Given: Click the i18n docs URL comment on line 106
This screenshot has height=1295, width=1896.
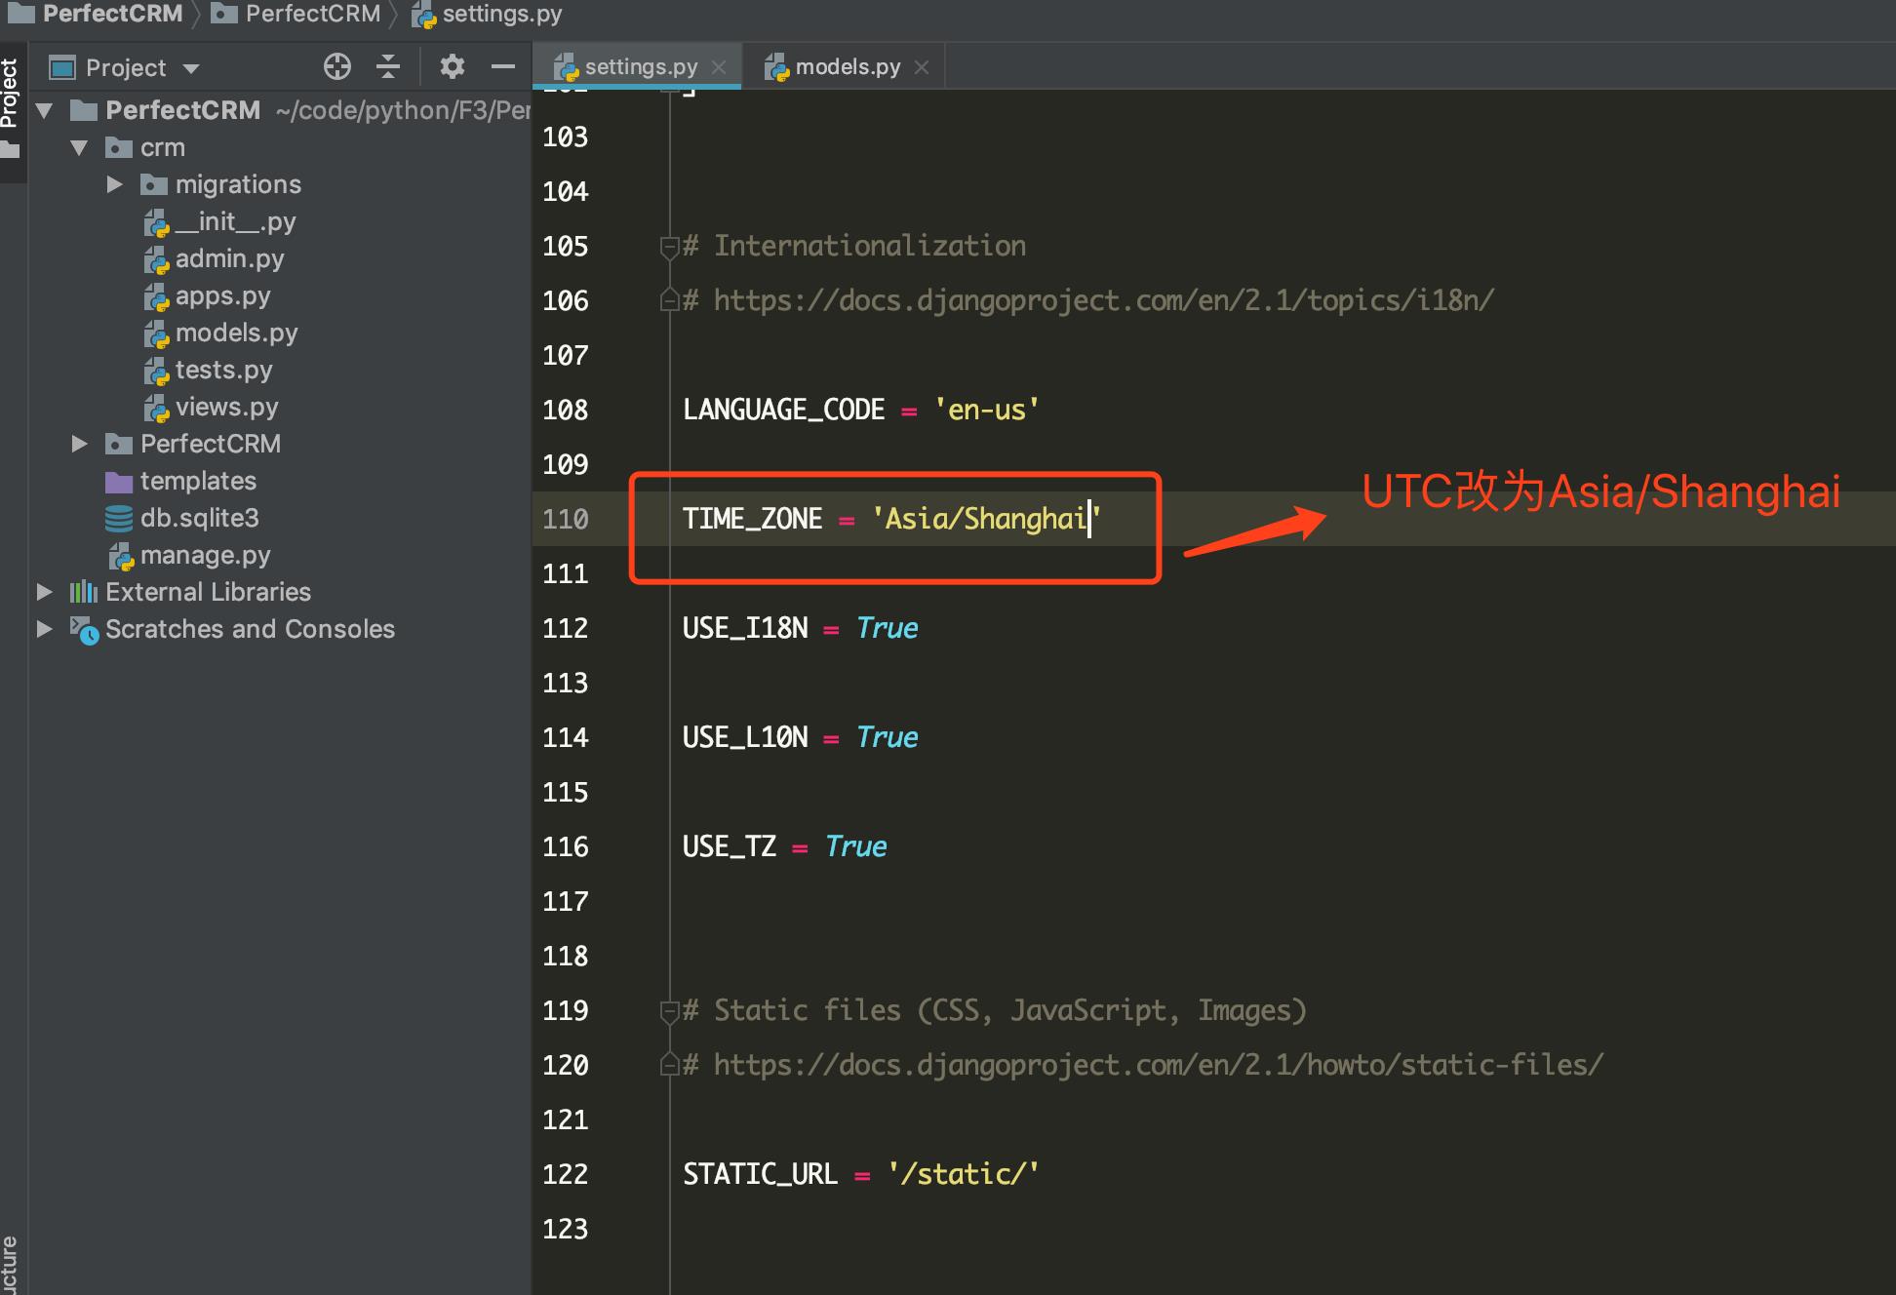Looking at the screenshot, I should pyautogui.click(x=1088, y=300).
